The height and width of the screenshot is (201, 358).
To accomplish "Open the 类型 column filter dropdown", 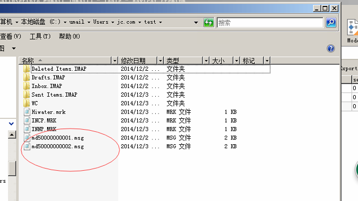I will 206,61.
